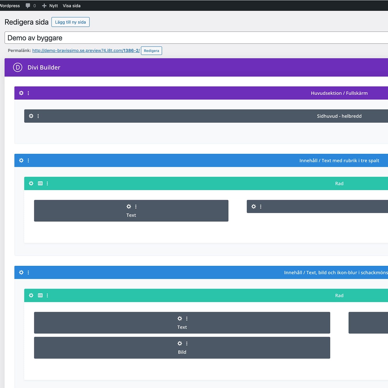This screenshot has height=388, width=388.
Task: Expand more options on Sidhuvud - helbredd module
Action: 38,116
